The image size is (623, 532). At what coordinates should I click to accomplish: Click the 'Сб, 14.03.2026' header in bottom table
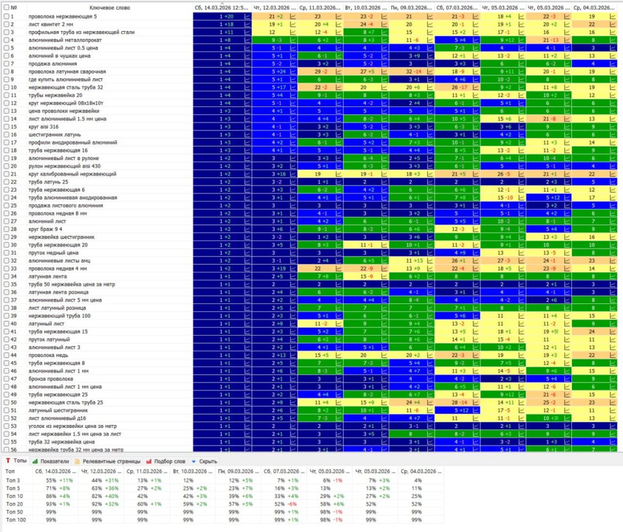click(x=55, y=471)
